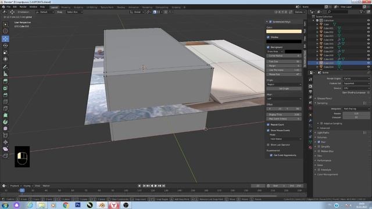Image resolution: width=372 pixels, height=209 pixels.
Task: Select the Transform tool
Action: [x=5, y=59]
